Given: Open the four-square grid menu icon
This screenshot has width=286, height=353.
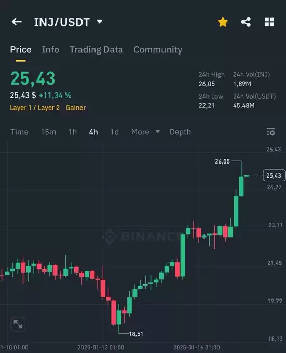Looking at the screenshot, I should [x=269, y=22].
